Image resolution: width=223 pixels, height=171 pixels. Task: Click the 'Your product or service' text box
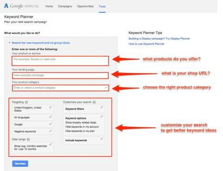pyautogui.click(x=60, y=61)
